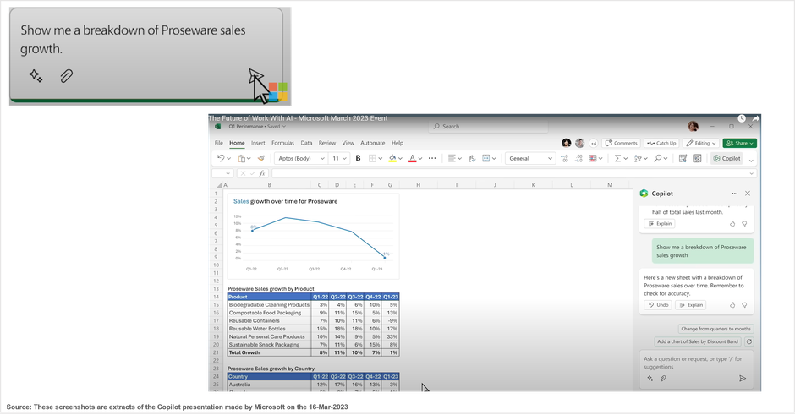Image resolution: width=795 pixels, height=415 pixels.
Task: Apply the yellow fill color bucket
Action: 392,159
